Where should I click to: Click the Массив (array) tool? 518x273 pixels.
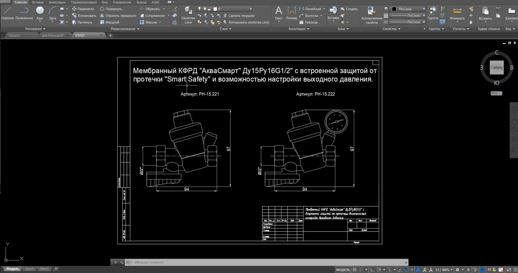(x=148, y=22)
